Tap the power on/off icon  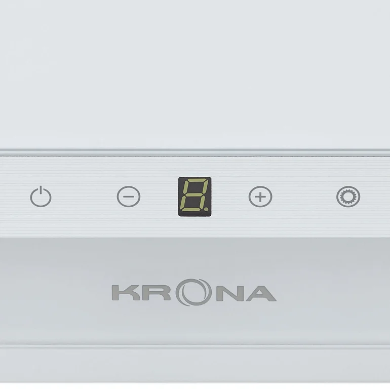click(x=41, y=197)
